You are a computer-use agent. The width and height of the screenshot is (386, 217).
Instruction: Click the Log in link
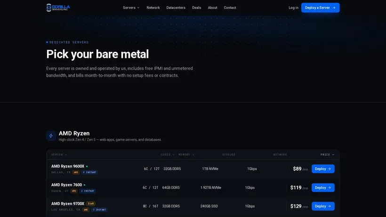coord(293,8)
